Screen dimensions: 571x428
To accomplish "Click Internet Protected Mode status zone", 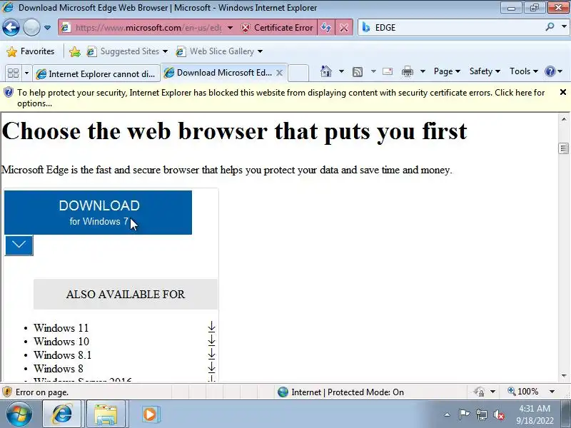I will (x=341, y=392).
